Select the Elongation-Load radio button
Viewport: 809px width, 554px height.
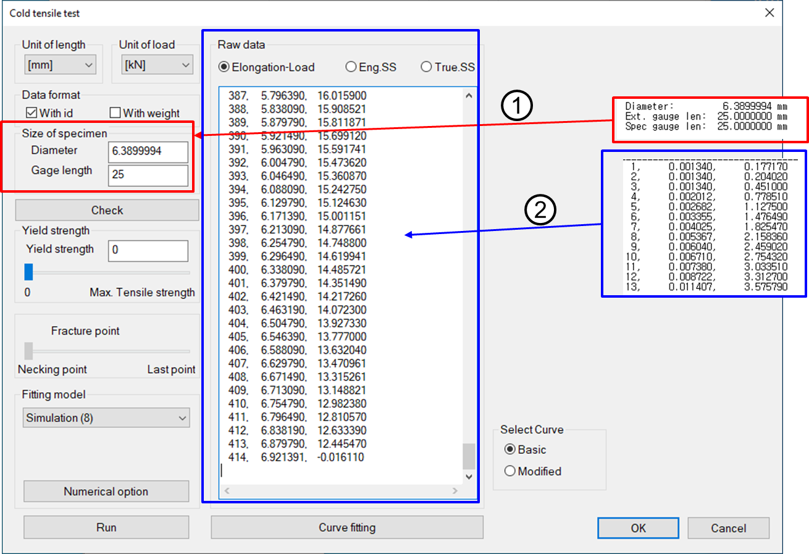point(224,67)
